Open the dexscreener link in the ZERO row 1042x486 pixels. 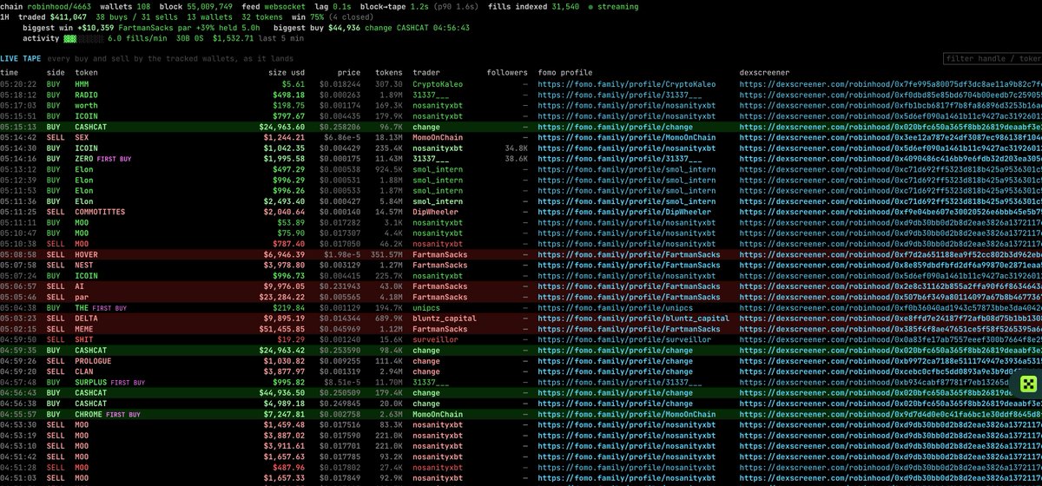coord(890,159)
